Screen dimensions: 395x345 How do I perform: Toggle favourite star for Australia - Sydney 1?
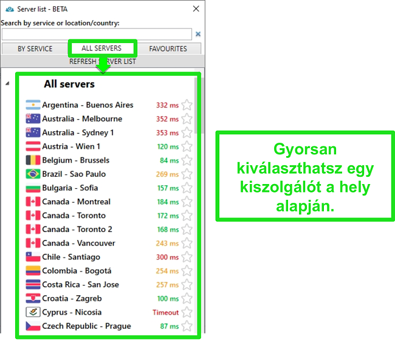coord(187,132)
